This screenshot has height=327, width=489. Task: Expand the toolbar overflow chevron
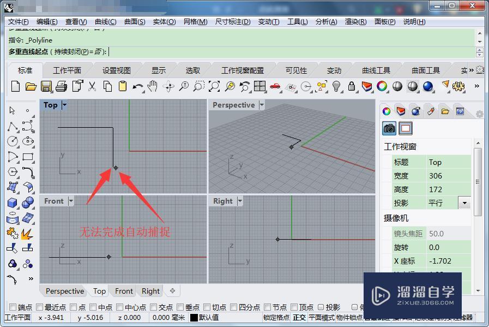(476, 86)
